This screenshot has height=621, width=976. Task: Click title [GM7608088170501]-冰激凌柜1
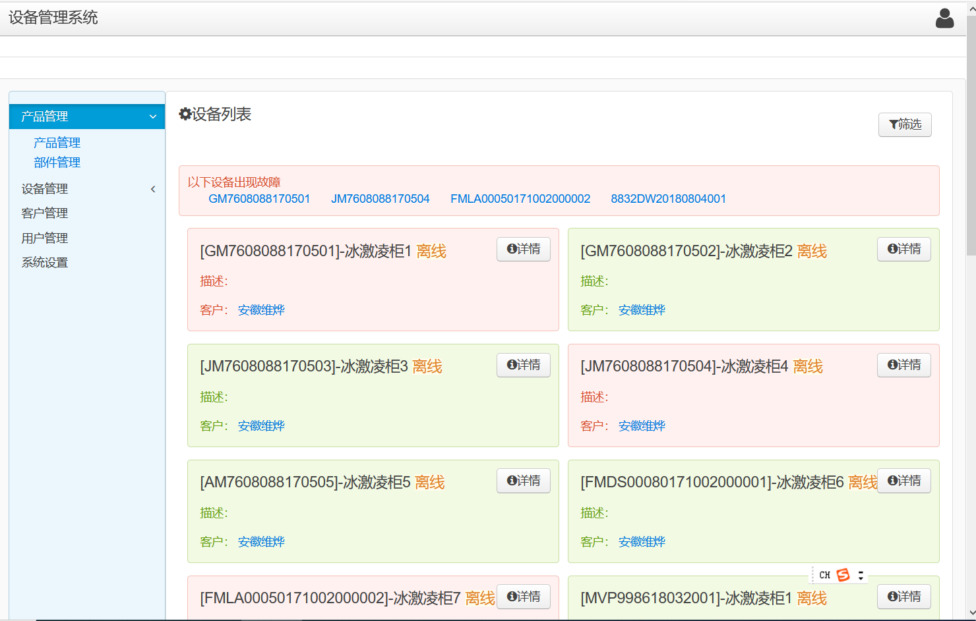(306, 251)
